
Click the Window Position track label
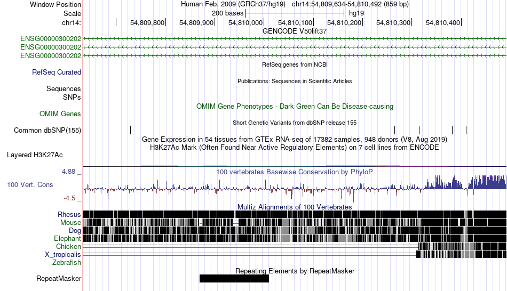(x=56, y=4)
